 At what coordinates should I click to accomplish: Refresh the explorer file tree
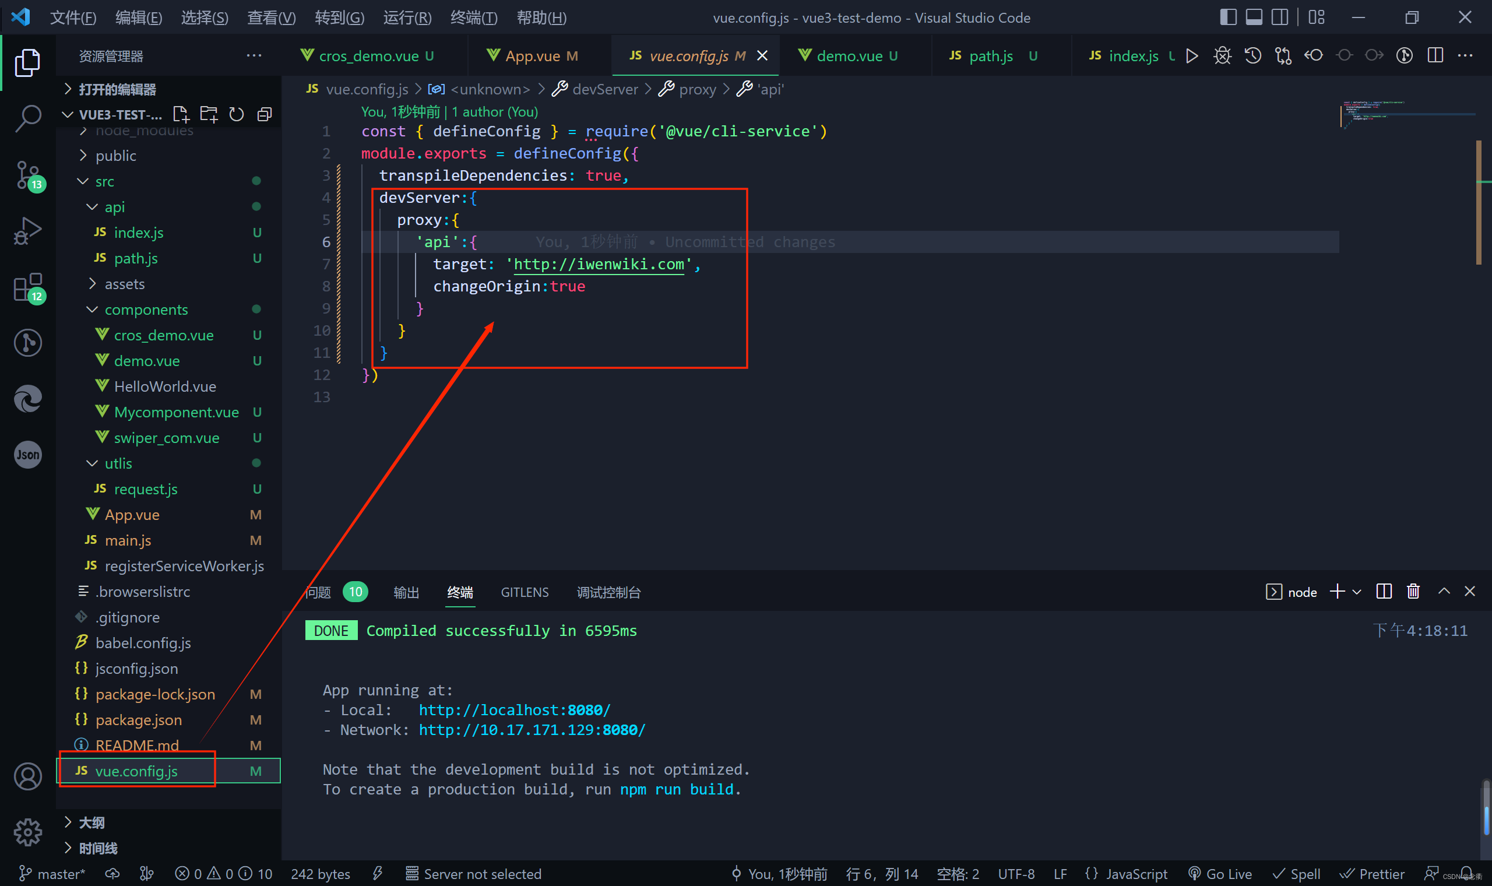coord(237,114)
